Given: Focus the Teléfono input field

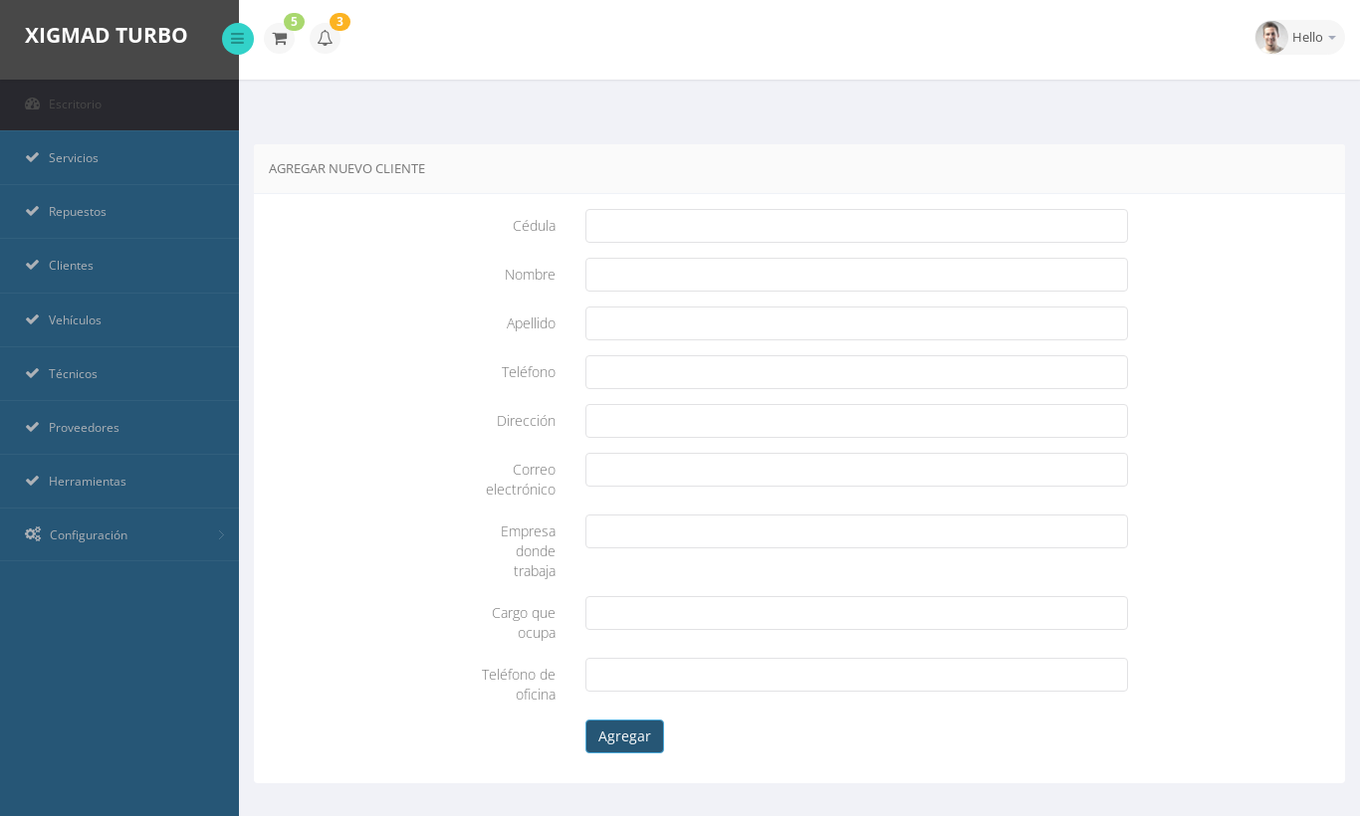Looking at the screenshot, I should click(x=856, y=372).
